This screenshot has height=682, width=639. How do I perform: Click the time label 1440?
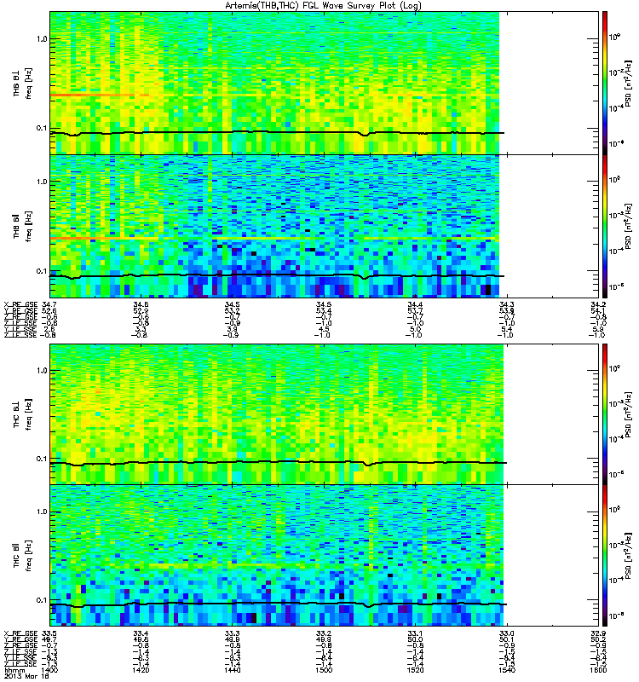coord(232,670)
